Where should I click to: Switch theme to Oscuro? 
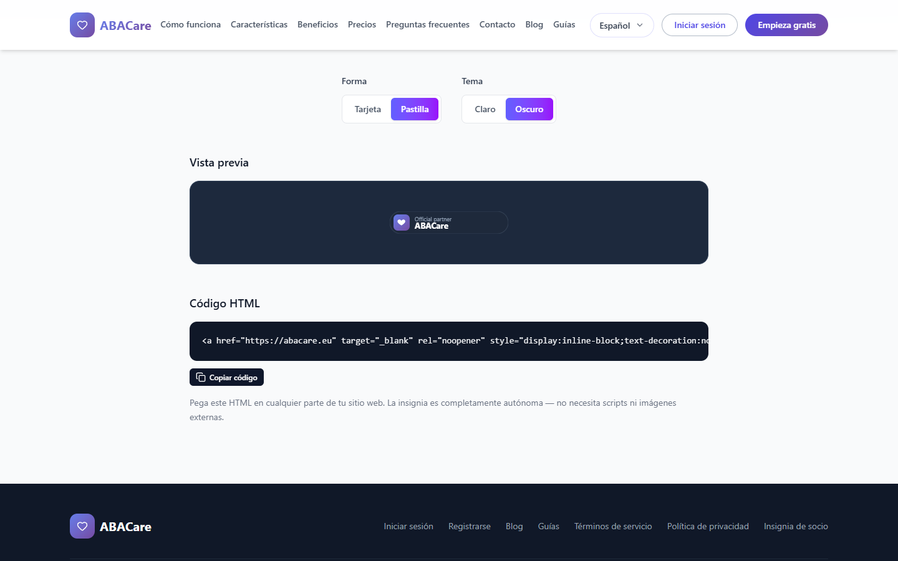529,109
